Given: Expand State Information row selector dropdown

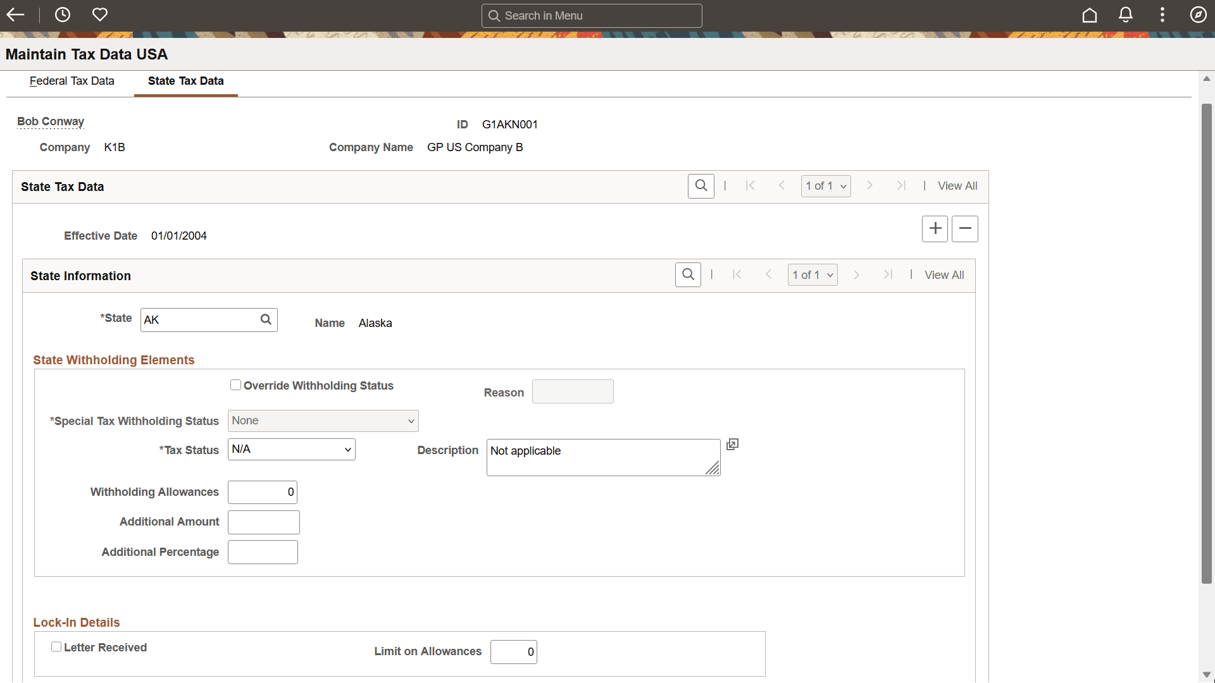Looking at the screenshot, I should pos(813,275).
